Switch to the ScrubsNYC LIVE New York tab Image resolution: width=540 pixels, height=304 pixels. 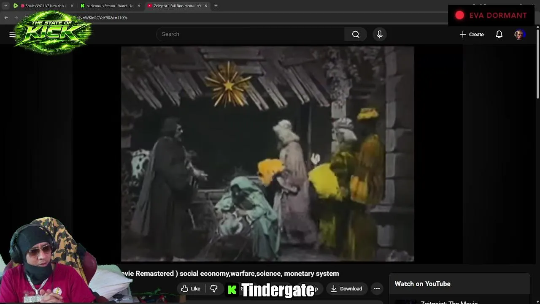(44, 6)
